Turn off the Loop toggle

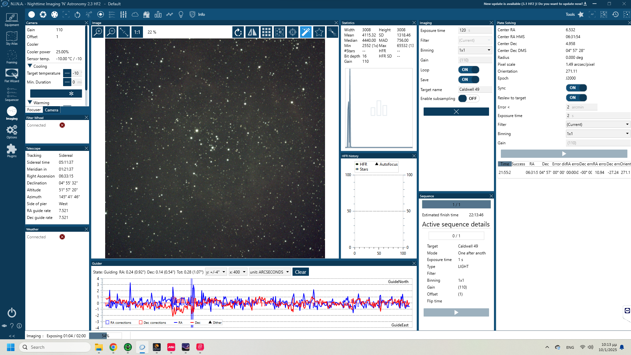point(468,70)
